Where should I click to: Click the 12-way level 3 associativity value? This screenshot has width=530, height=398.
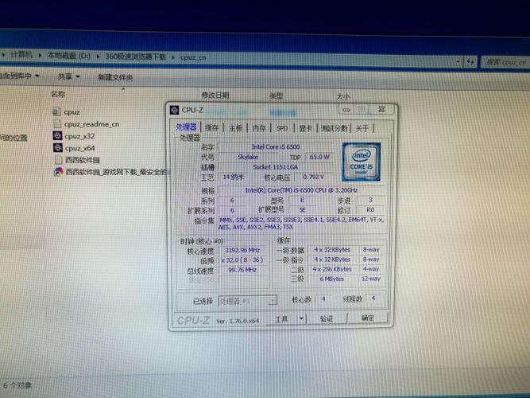[371, 279]
